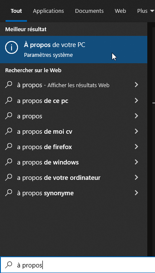Click magnifier icon beside 'à propos synonyme'

(9, 193)
